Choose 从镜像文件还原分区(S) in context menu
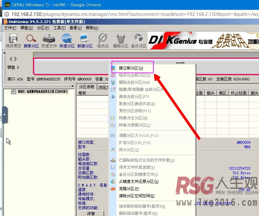 [152, 182]
